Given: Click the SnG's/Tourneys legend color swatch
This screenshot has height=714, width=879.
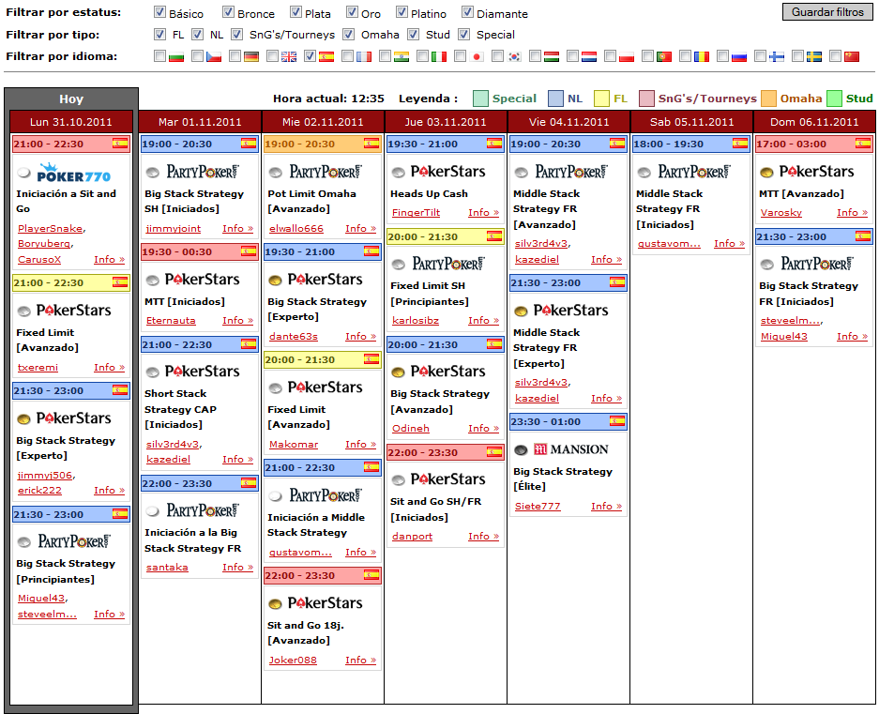Looking at the screenshot, I should [647, 99].
